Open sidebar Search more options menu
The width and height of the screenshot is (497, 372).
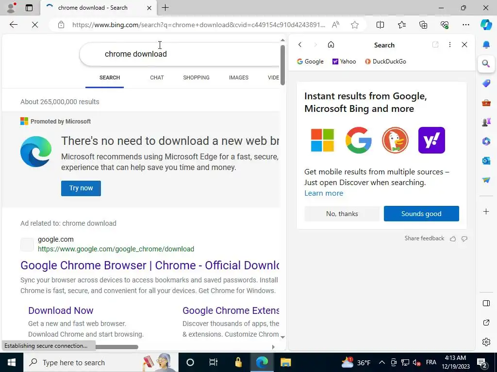pos(450,45)
